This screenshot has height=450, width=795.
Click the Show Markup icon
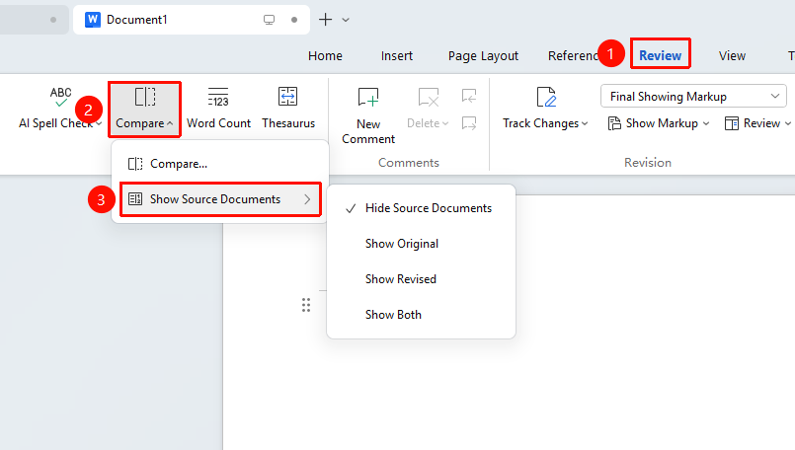[614, 123]
